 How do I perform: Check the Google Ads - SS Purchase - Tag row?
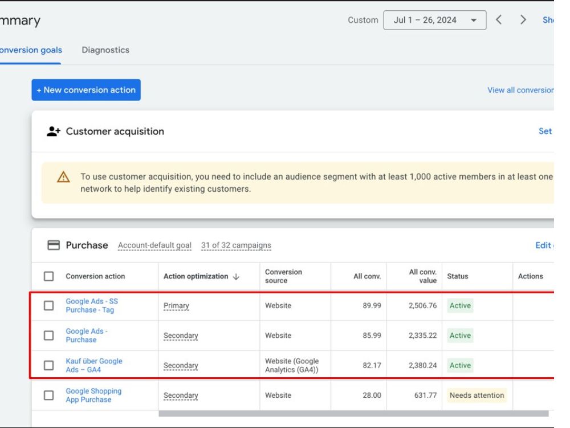(x=48, y=305)
